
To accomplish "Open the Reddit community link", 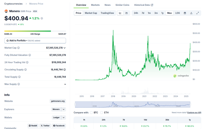I will (x=33, y=126).
